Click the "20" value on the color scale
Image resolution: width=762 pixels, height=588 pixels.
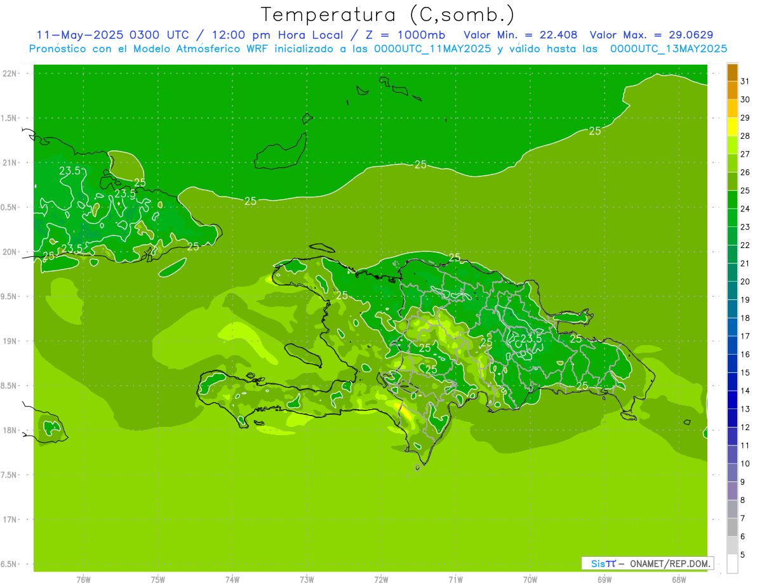(745, 282)
